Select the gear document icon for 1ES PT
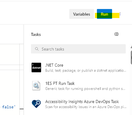 click(36, 86)
